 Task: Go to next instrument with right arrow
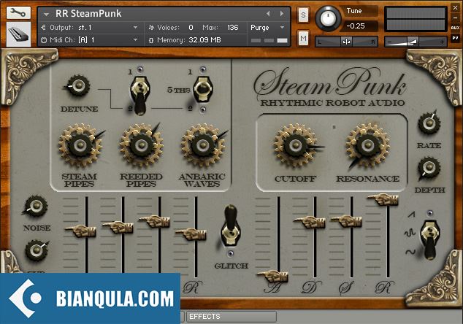[x=282, y=14]
